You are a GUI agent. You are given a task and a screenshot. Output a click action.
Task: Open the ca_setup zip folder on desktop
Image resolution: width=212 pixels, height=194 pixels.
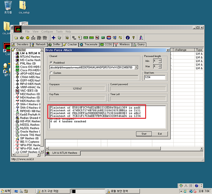pyautogui.click(x=24, y=7)
